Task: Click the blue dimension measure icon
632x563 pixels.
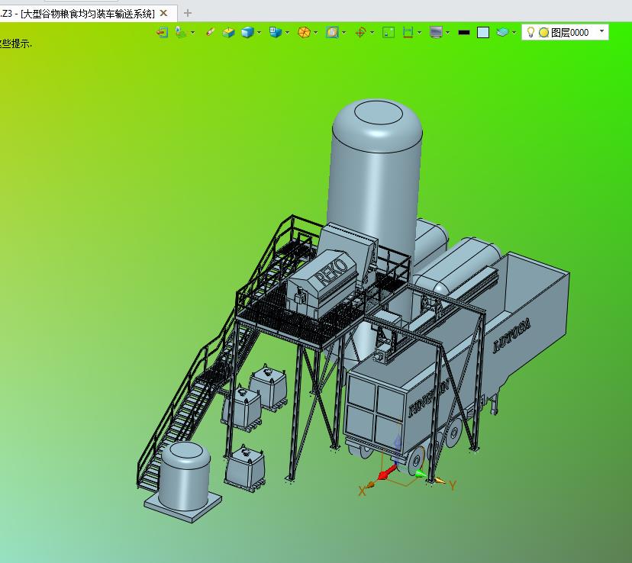Action: [x=408, y=32]
